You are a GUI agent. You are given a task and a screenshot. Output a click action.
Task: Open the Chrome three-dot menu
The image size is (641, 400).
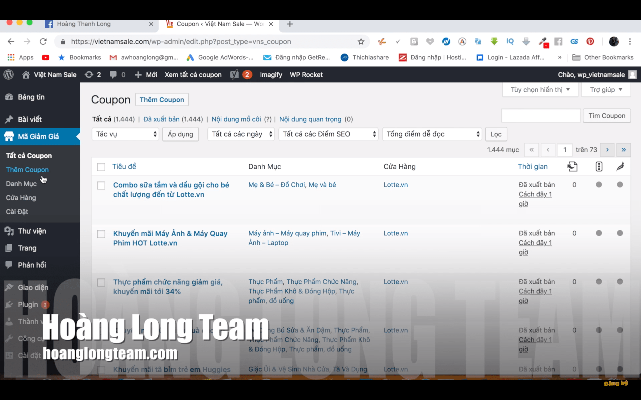click(x=630, y=41)
